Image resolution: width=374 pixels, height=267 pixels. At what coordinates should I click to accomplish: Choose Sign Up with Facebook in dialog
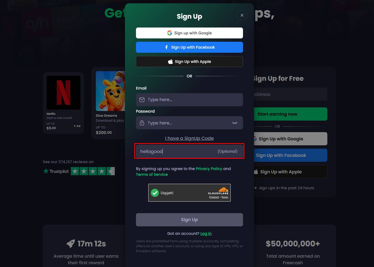[x=189, y=47]
